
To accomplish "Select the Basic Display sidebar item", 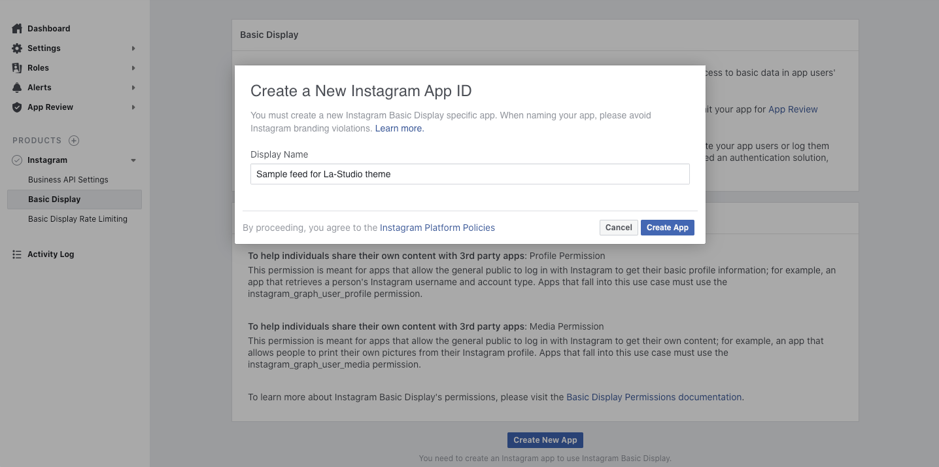I will [54, 199].
